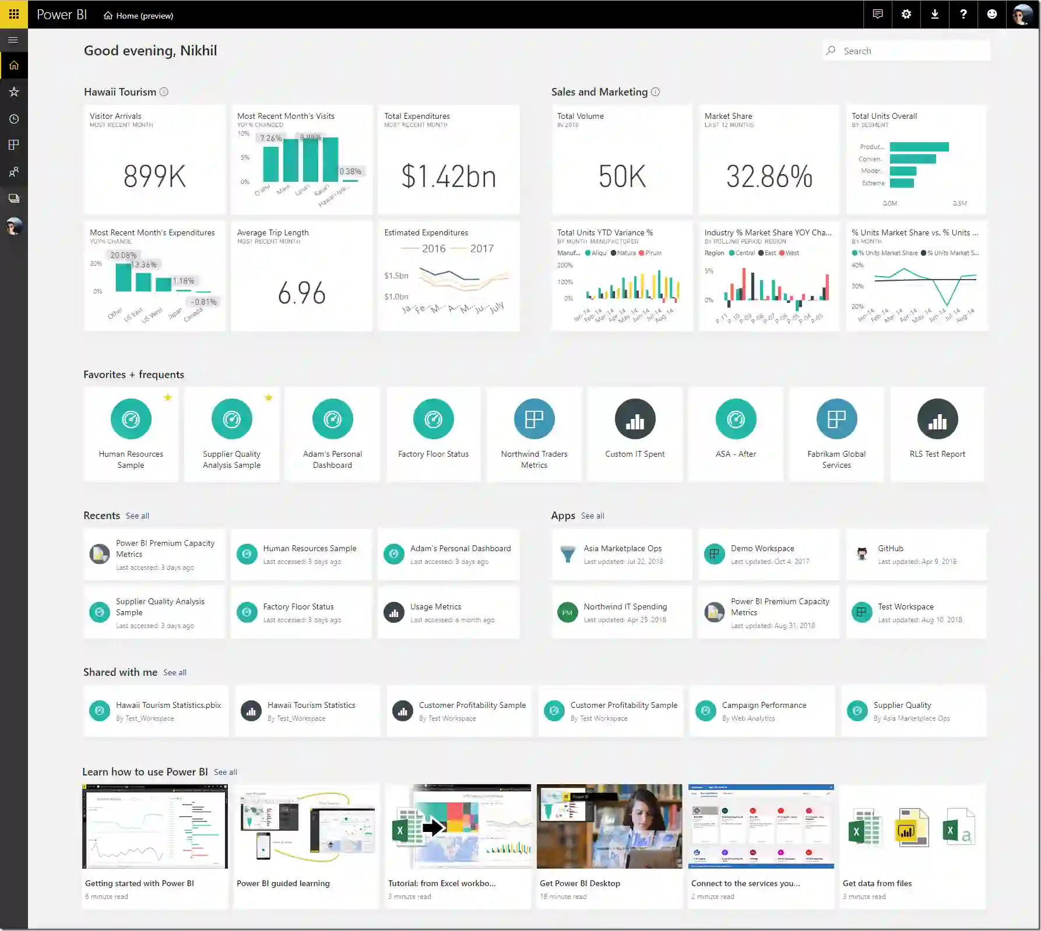Open the Northwind IT Spending app

pos(622,613)
